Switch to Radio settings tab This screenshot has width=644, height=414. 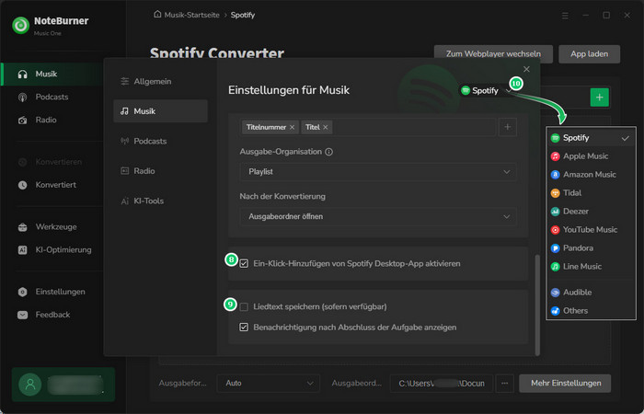pos(160,171)
